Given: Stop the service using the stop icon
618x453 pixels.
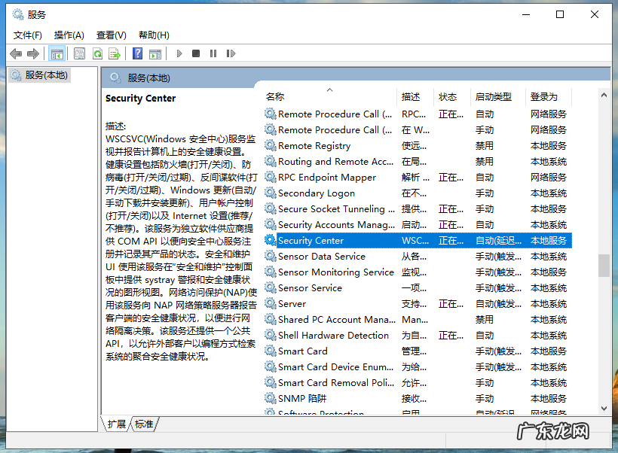Looking at the screenshot, I should [x=197, y=53].
